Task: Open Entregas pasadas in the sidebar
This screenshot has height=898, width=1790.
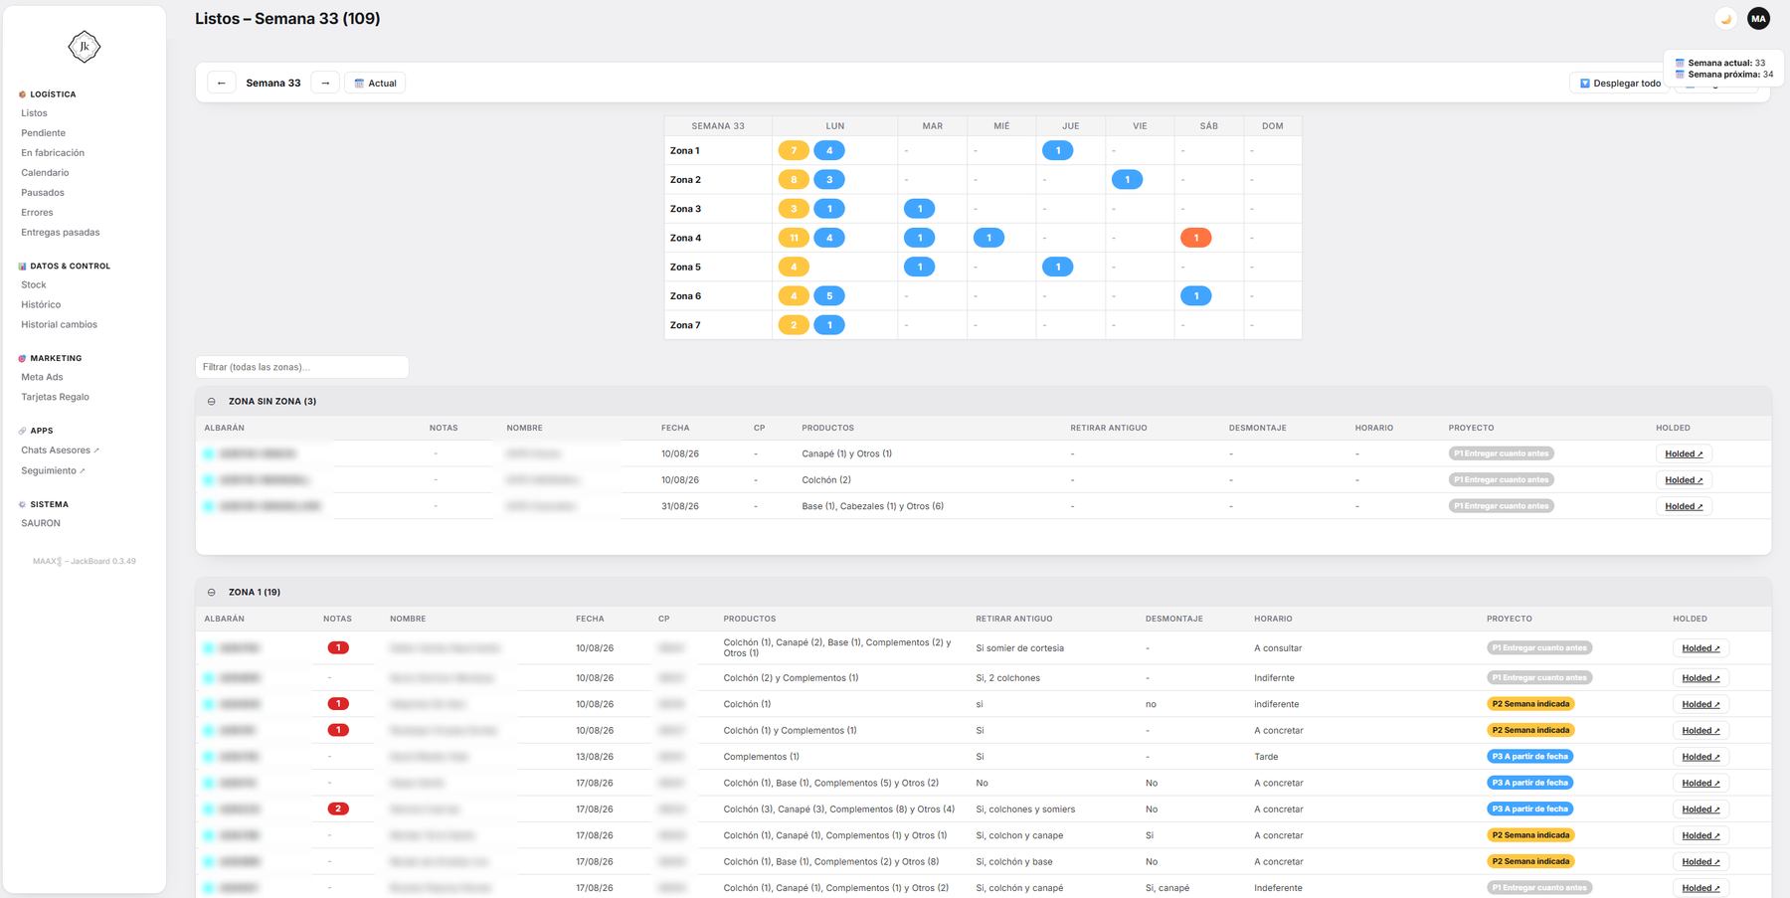Action: point(61,233)
